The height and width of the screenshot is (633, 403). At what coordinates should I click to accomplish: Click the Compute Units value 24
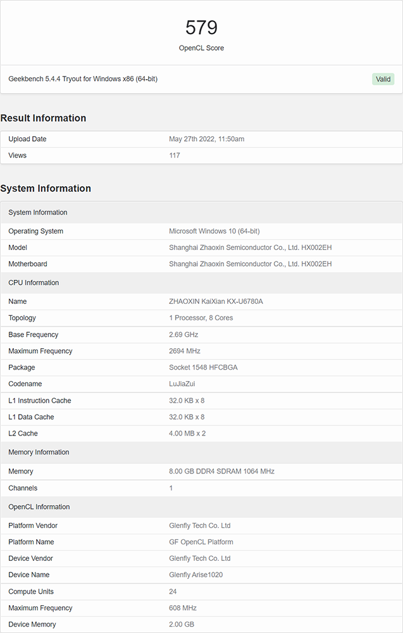click(173, 592)
